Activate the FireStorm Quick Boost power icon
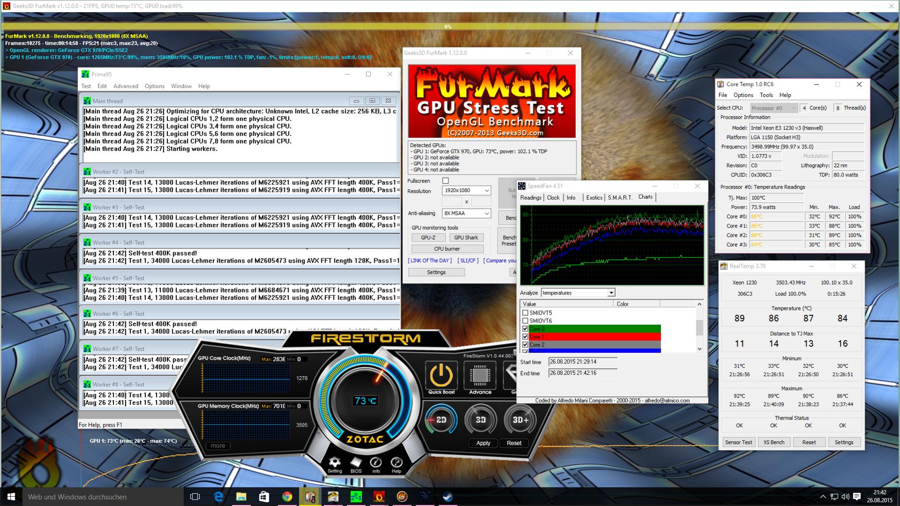This screenshot has width=900, height=506. pos(441,375)
